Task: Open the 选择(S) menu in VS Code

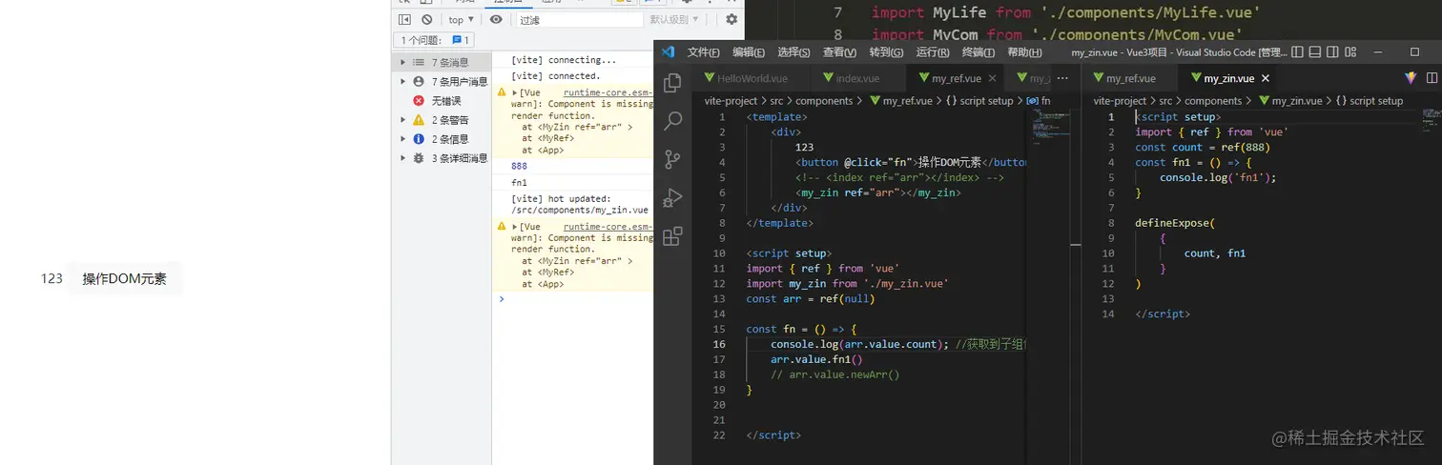Action: (793, 52)
